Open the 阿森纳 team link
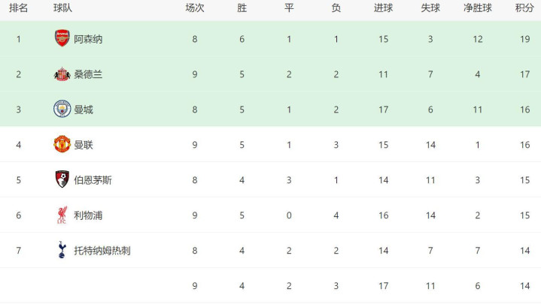 [88, 39]
